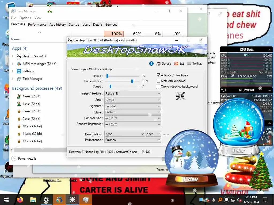Click the 9.exe process icon

click(x=19, y=119)
